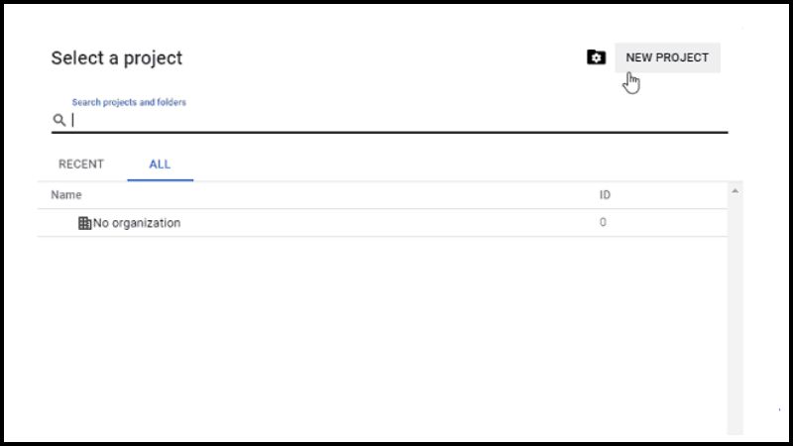Image resolution: width=793 pixels, height=446 pixels.
Task: Click the ID column header
Action: coord(605,194)
